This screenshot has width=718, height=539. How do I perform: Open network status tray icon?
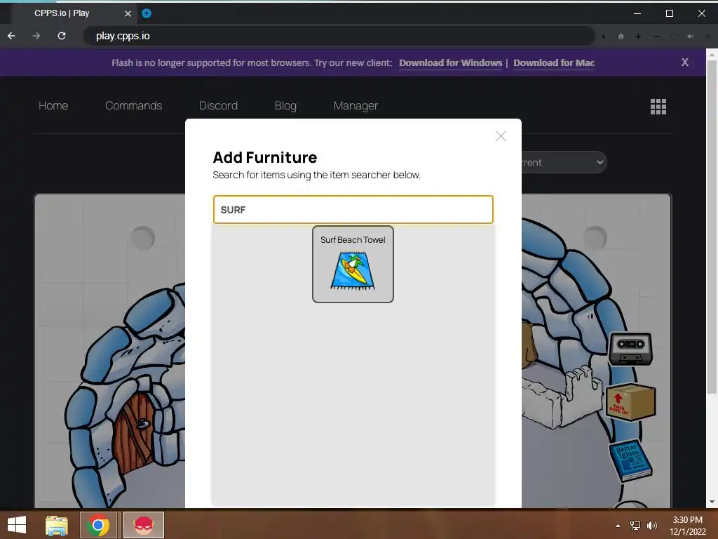635,526
